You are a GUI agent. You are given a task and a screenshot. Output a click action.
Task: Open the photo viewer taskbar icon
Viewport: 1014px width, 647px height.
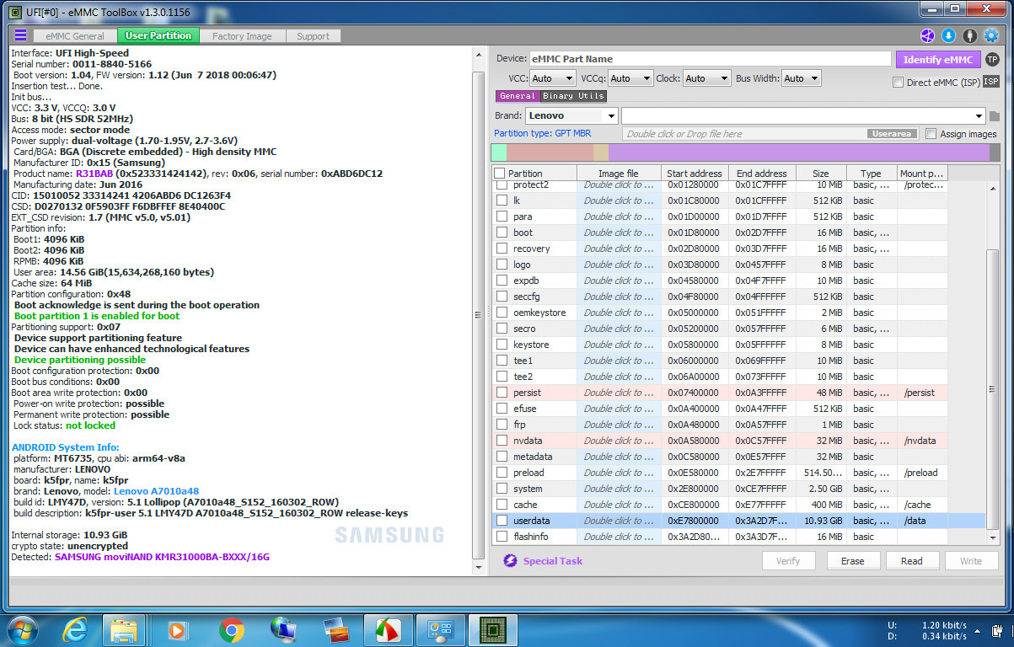point(335,629)
